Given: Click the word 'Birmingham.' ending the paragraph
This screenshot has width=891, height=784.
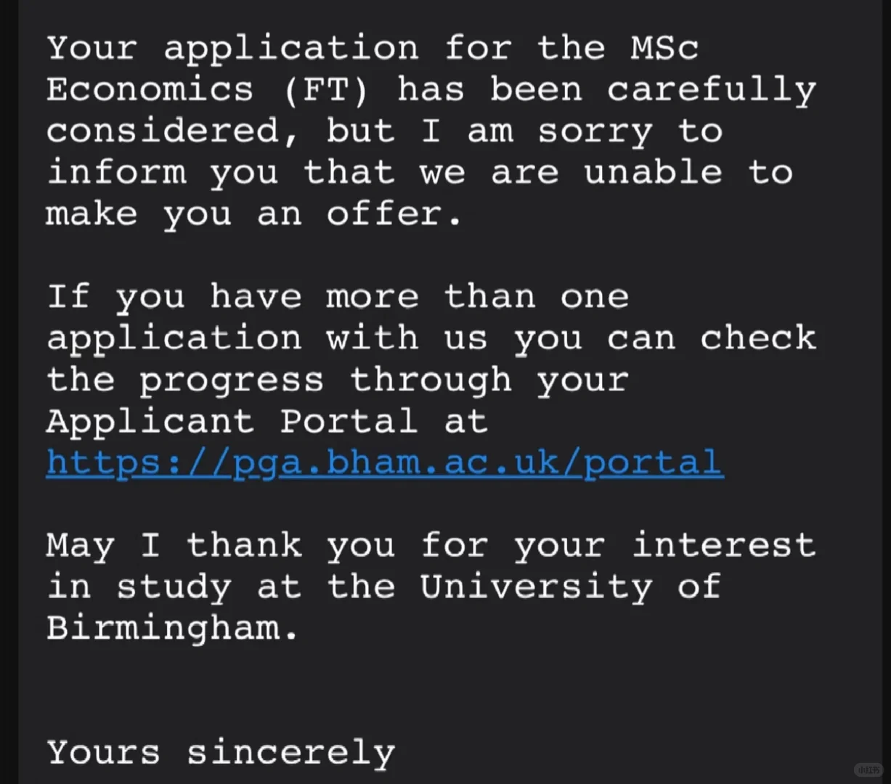Looking at the screenshot, I should 173,629.
